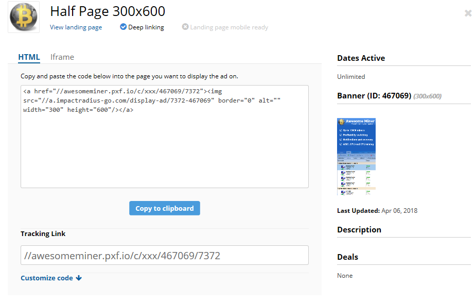
Task: Click the copy and paste instruction text
Action: tap(129, 76)
